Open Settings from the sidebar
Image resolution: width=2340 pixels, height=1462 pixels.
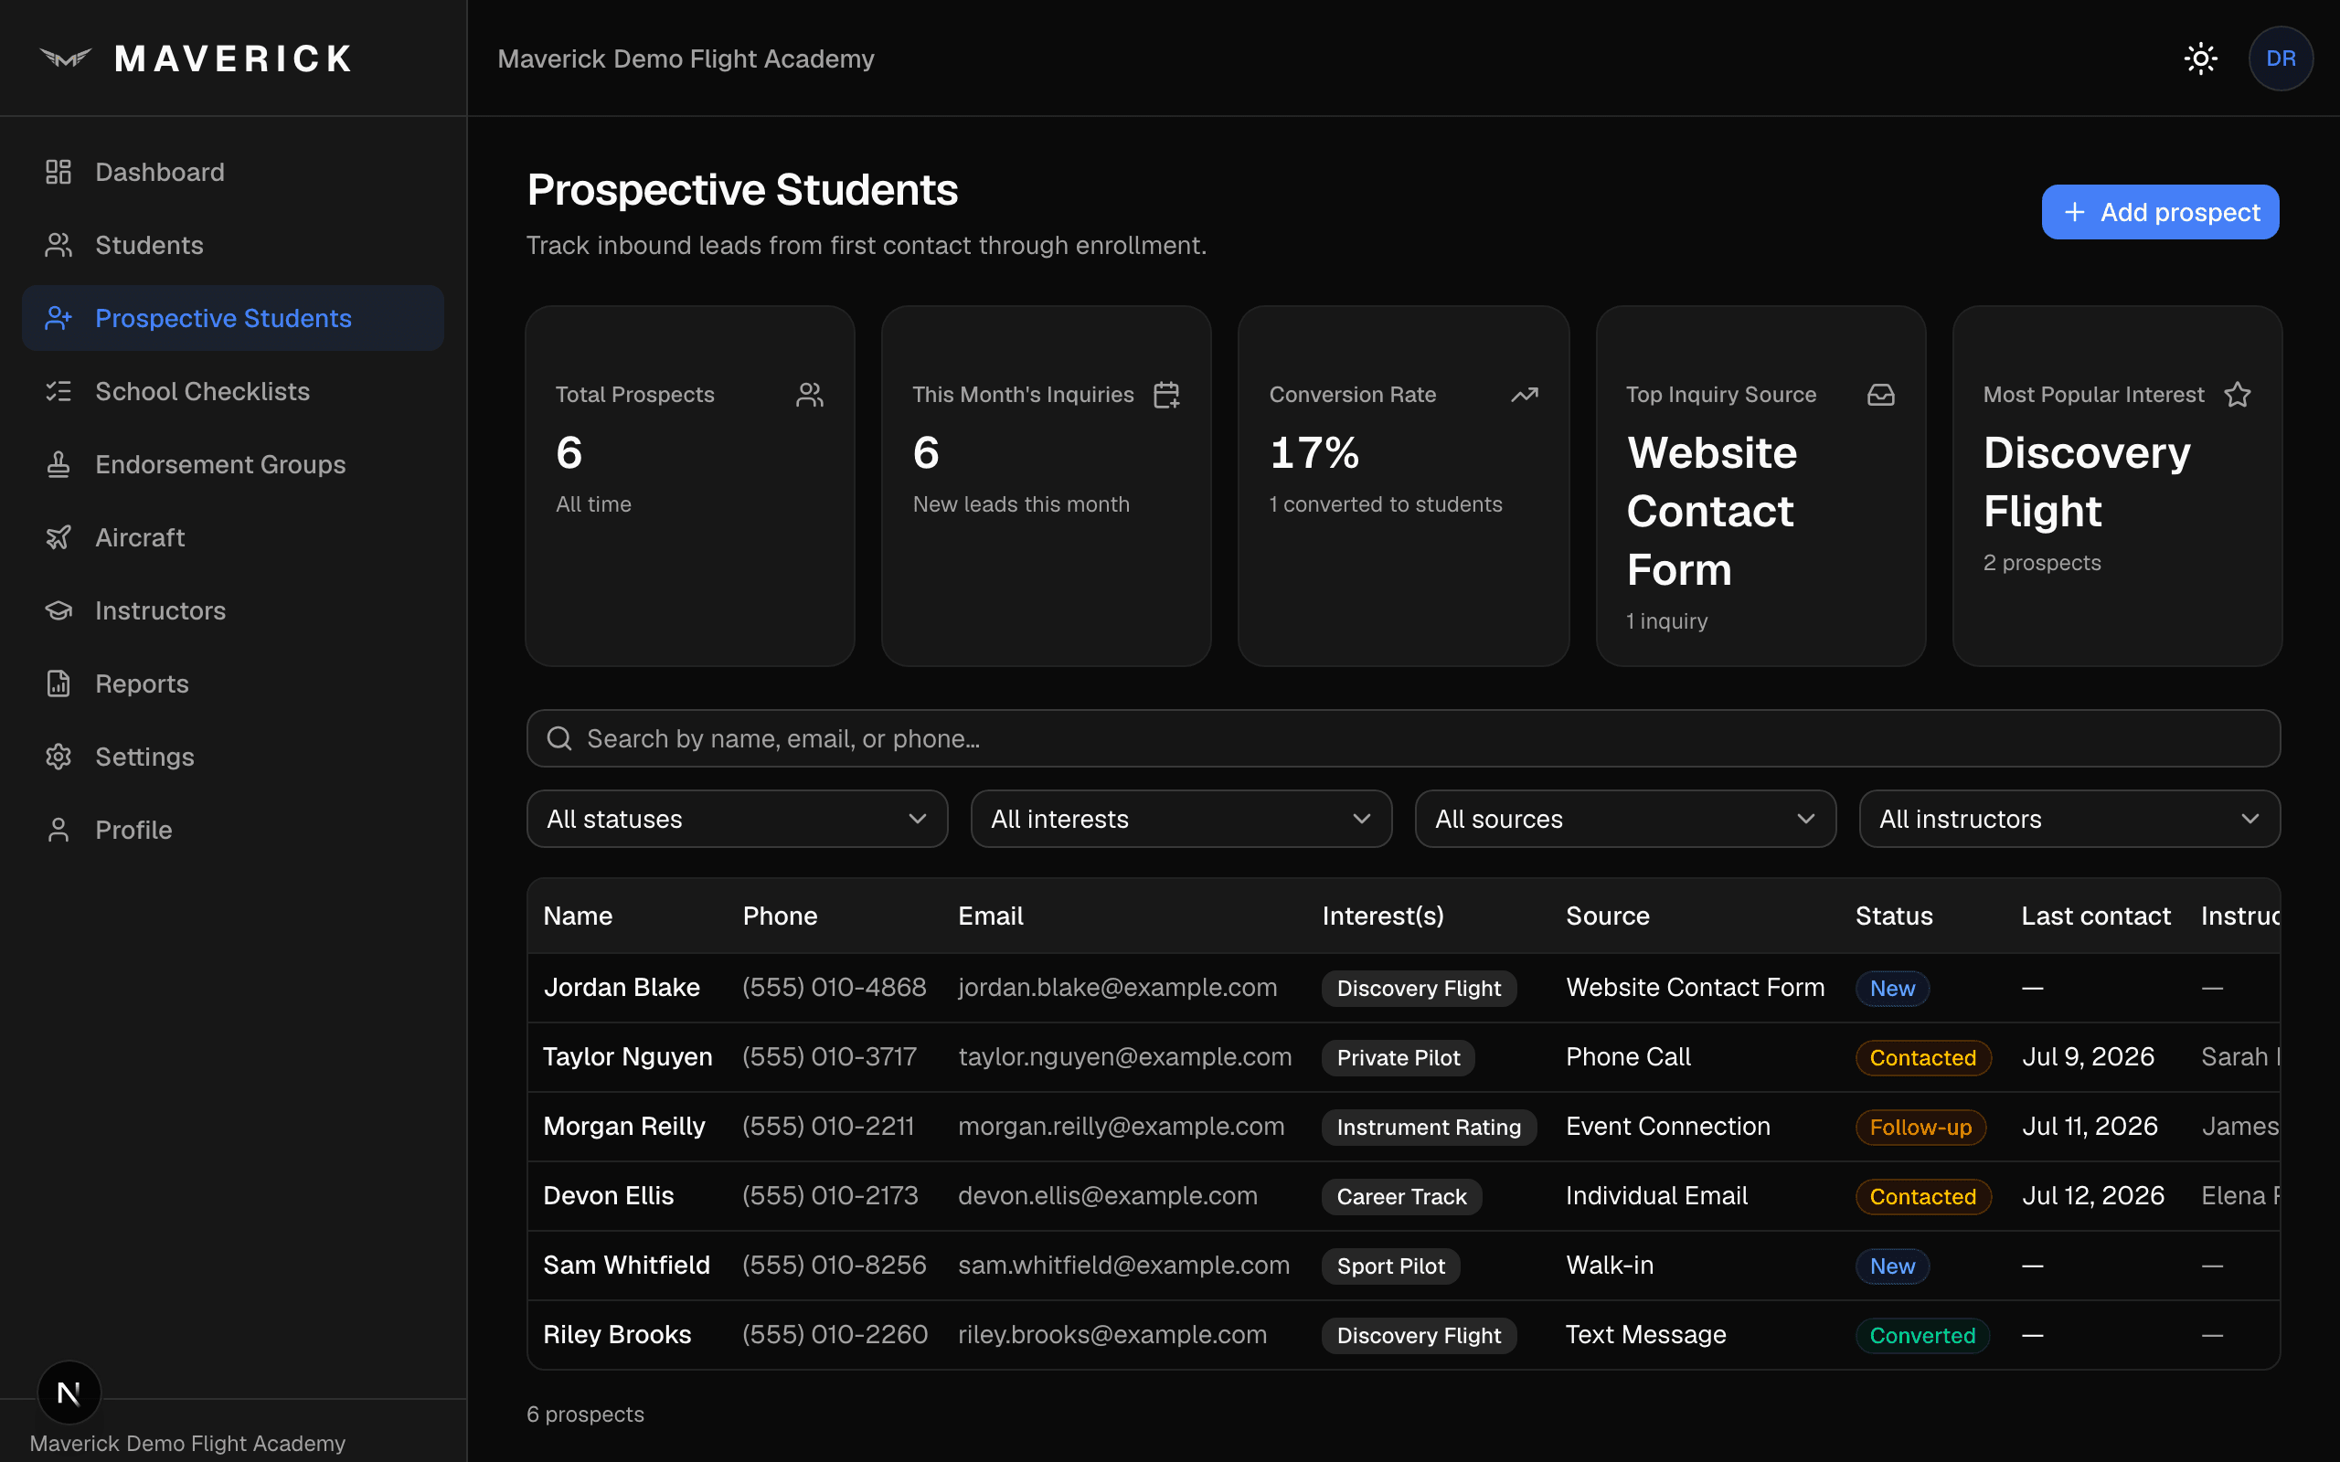[x=233, y=757]
